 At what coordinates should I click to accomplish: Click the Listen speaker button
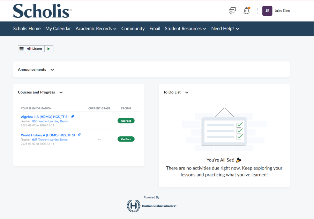point(35,48)
